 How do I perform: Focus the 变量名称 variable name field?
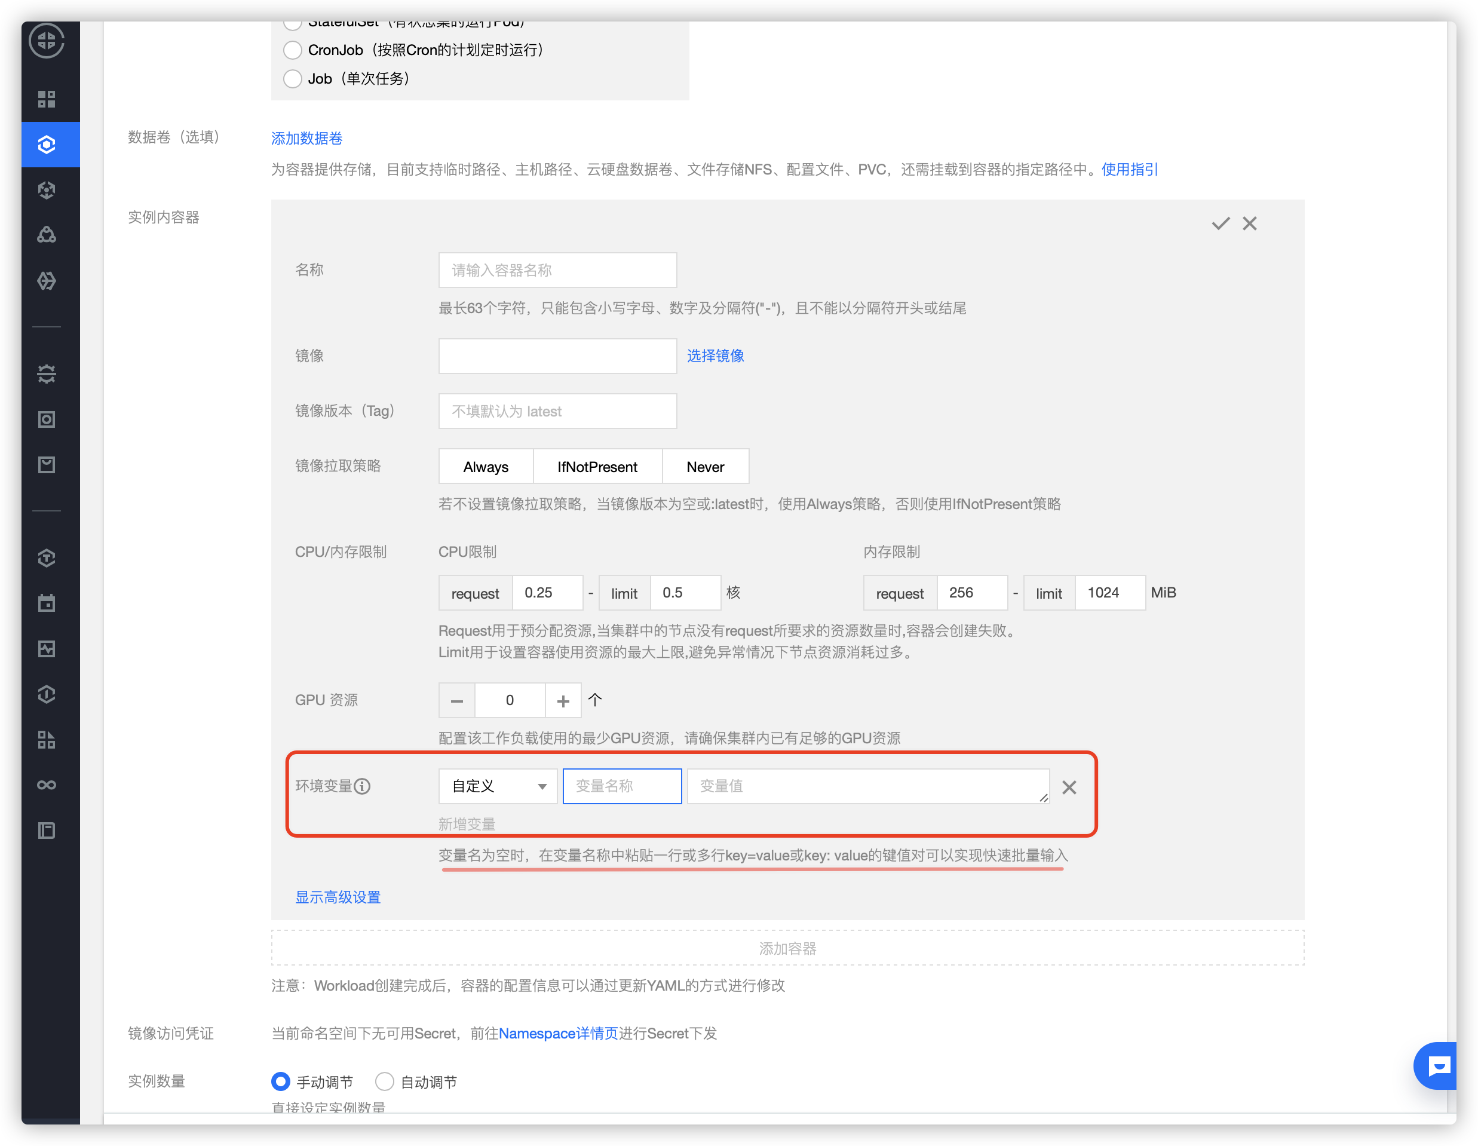tap(622, 786)
